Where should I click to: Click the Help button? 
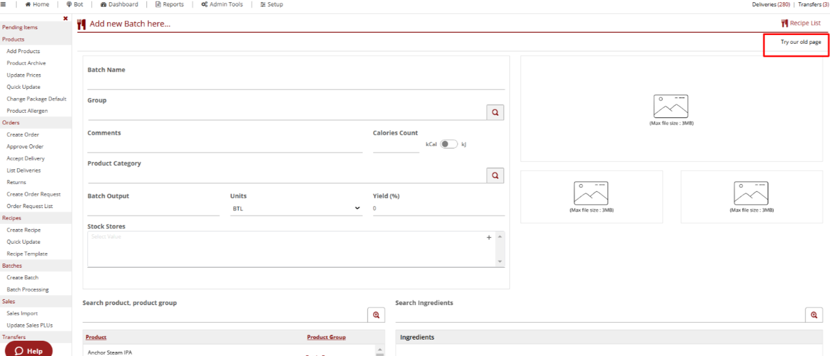[x=29, y=351]
